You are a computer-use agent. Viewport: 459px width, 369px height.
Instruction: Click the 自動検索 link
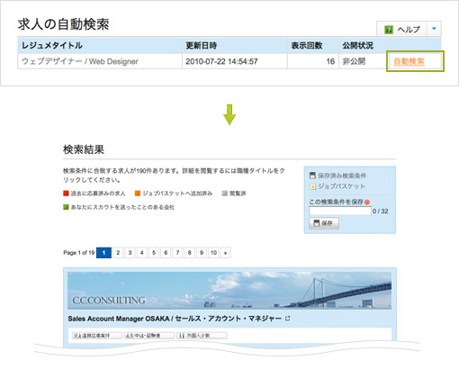click(409, 61)
